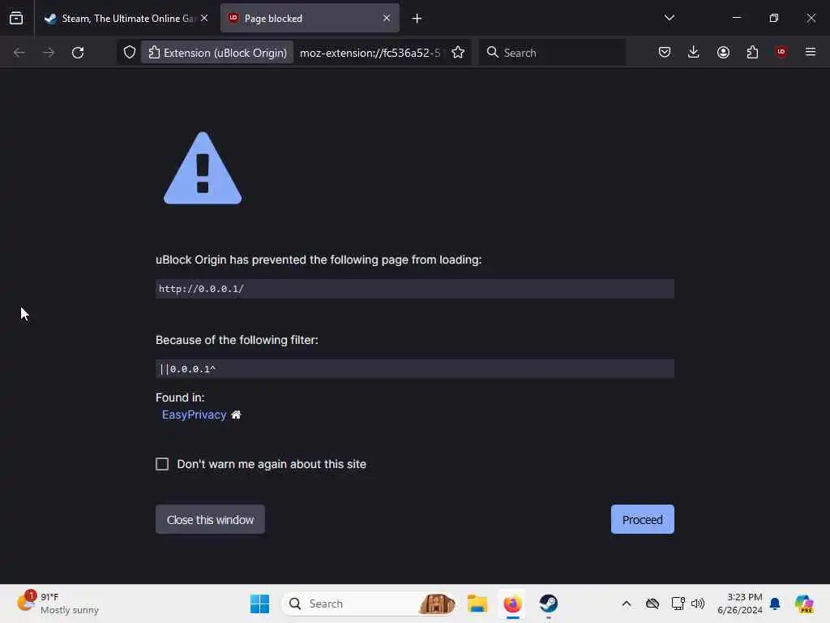Viewport: 830px width, 623px height.
Task: Open the clock showing 3:23 PM
Action: tap(739, 604)
